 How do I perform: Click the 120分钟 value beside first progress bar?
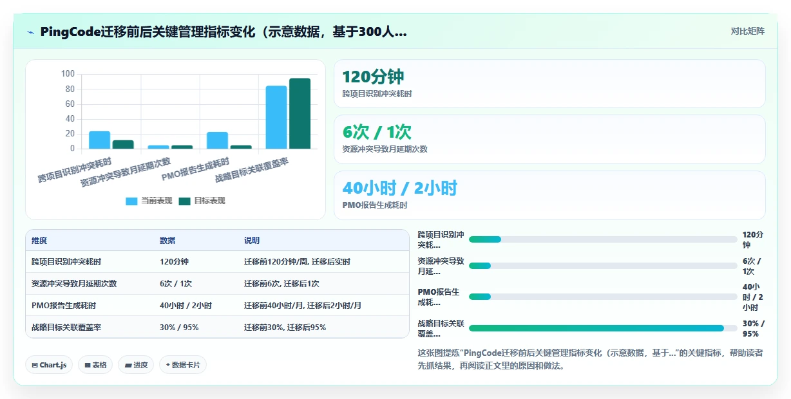752,239
